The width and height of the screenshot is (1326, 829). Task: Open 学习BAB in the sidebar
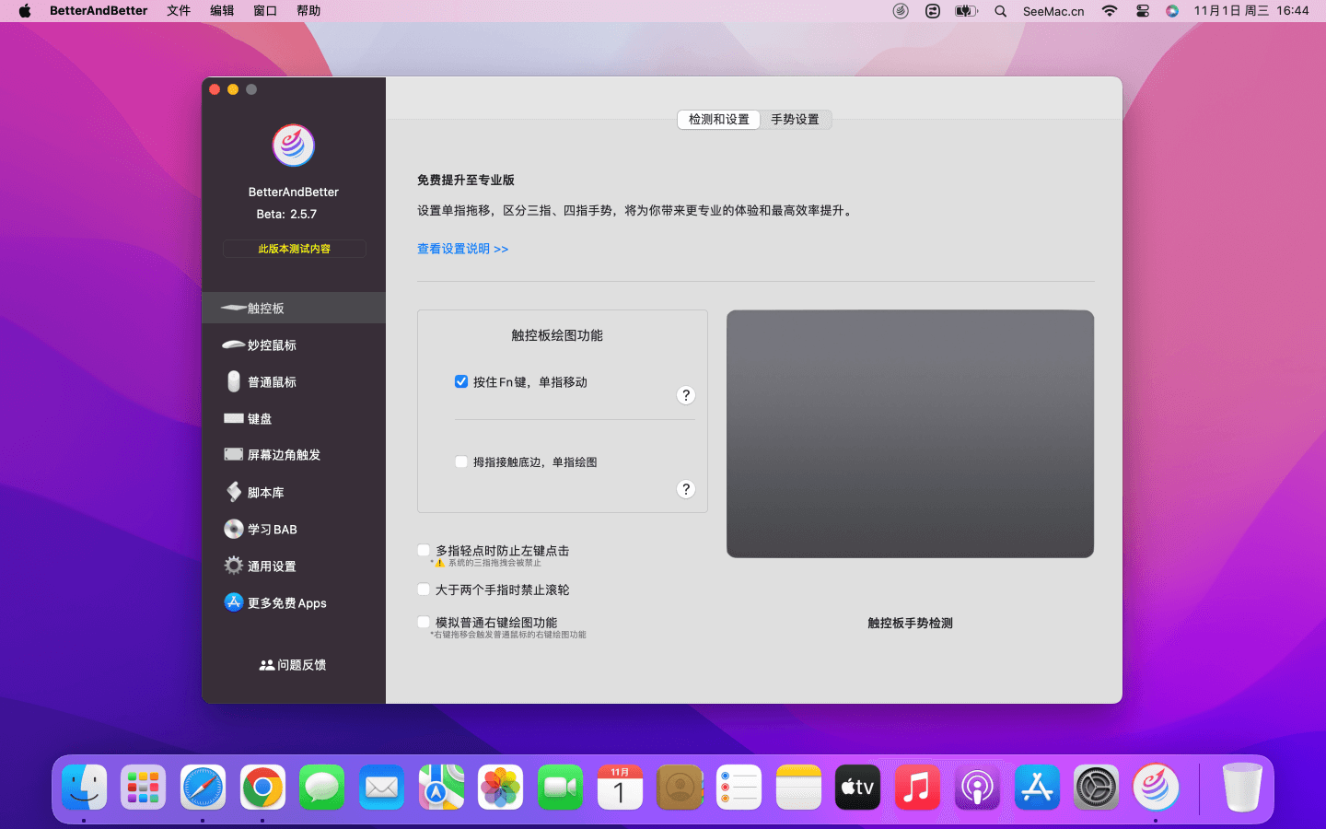[272, 530]
